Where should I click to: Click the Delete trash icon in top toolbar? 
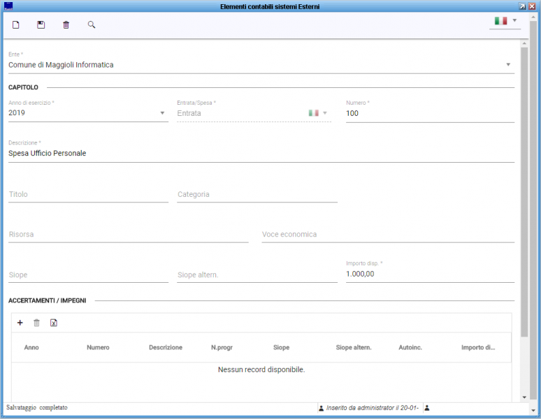pos(66,25)
